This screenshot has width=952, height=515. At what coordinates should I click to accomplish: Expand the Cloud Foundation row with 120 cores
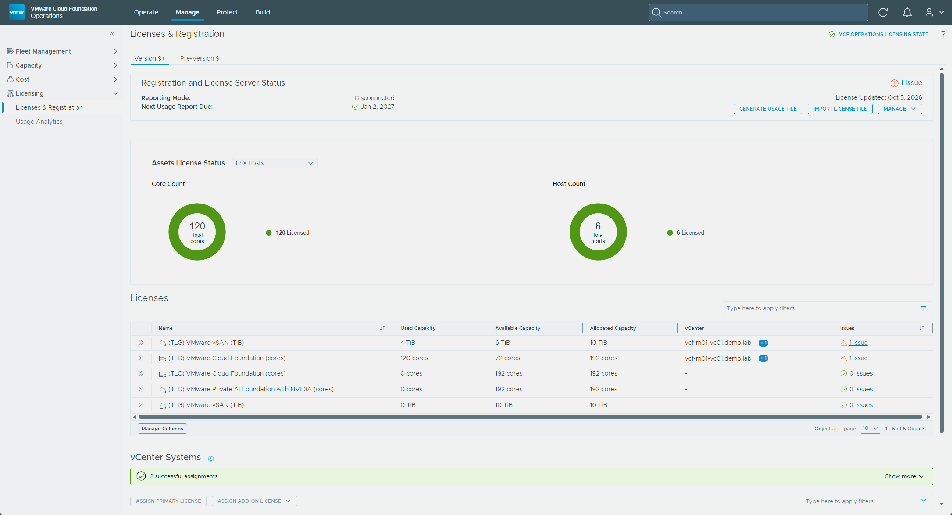(141, 358)
